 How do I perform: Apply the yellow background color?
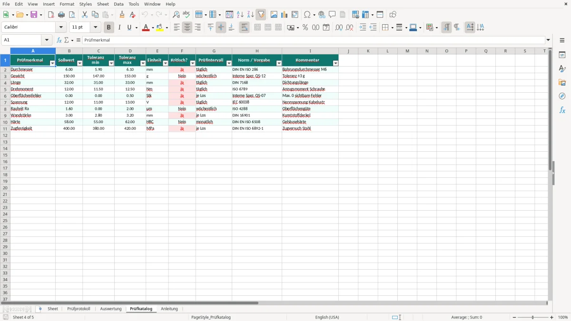point(160,28)
